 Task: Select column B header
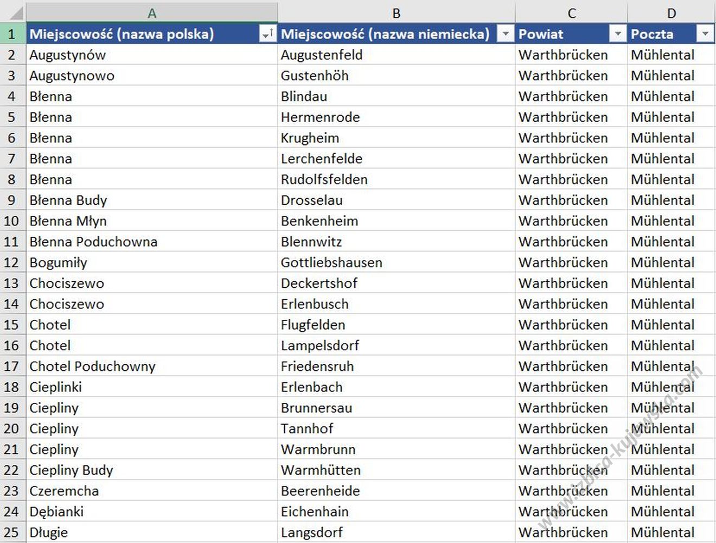[396, 13]
